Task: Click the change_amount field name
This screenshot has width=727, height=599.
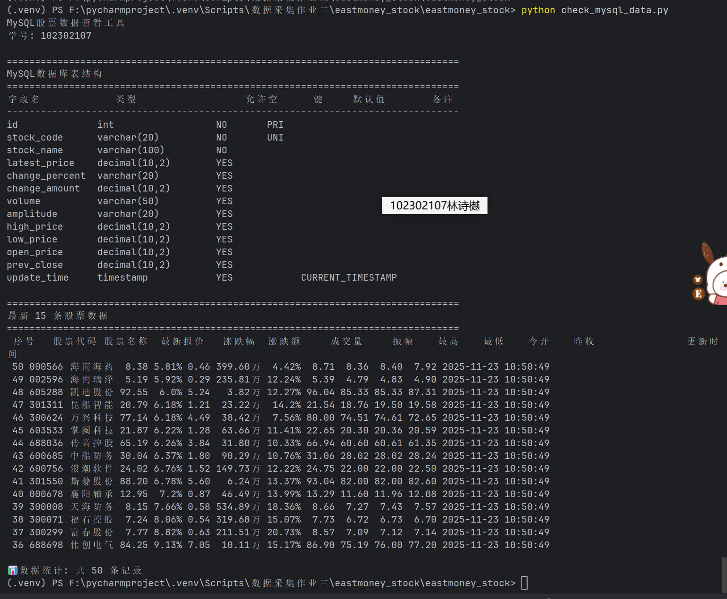Action: (x=43, y=188)
